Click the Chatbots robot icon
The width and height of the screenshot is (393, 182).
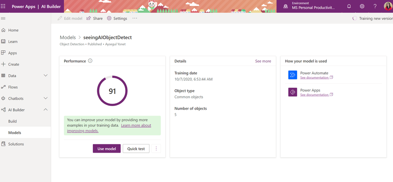point(3,98)
